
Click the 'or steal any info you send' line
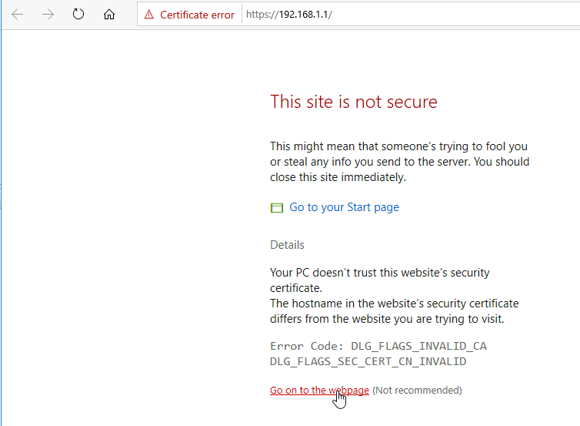[x=399, y=162]
